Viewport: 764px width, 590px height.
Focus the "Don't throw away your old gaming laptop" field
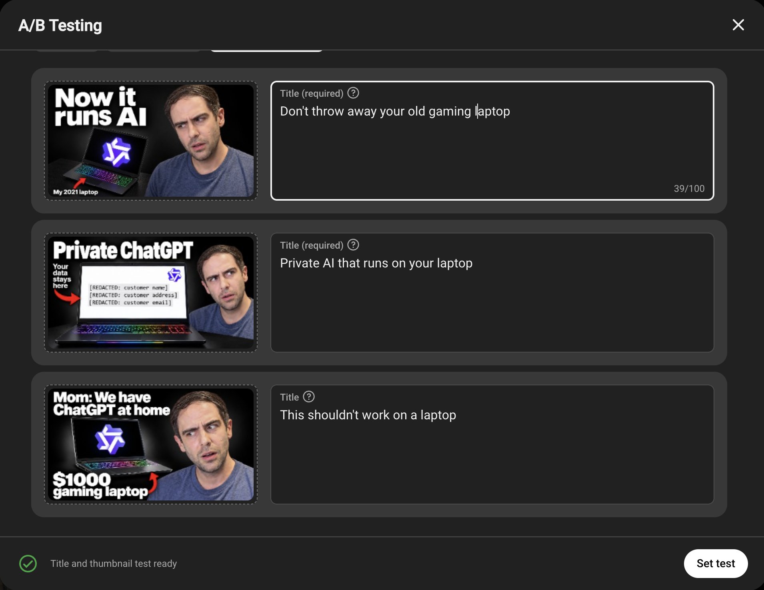point(492,141)
